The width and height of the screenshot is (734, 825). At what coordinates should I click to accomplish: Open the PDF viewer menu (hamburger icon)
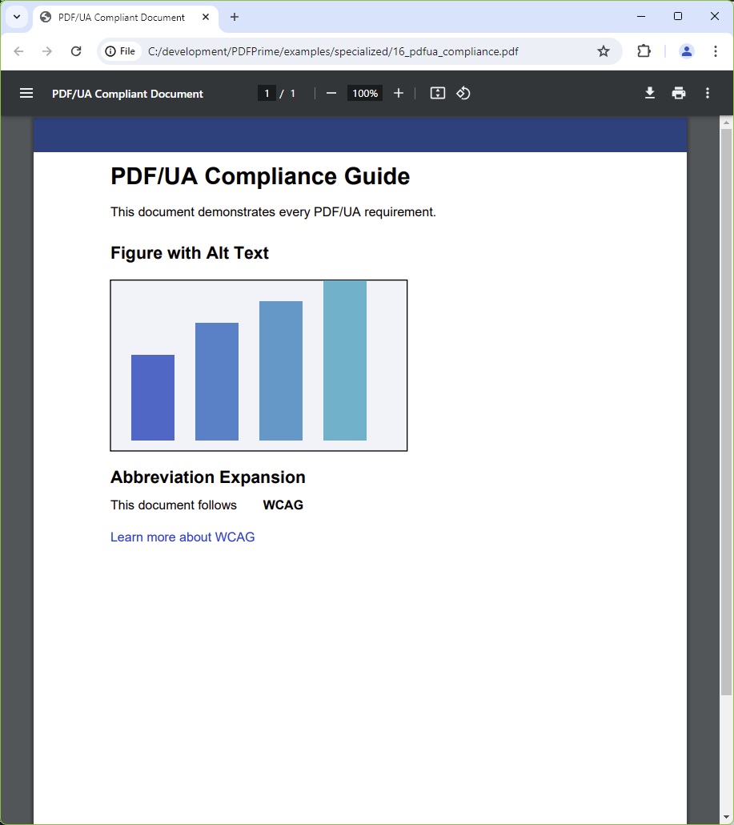tap(26, 93)
